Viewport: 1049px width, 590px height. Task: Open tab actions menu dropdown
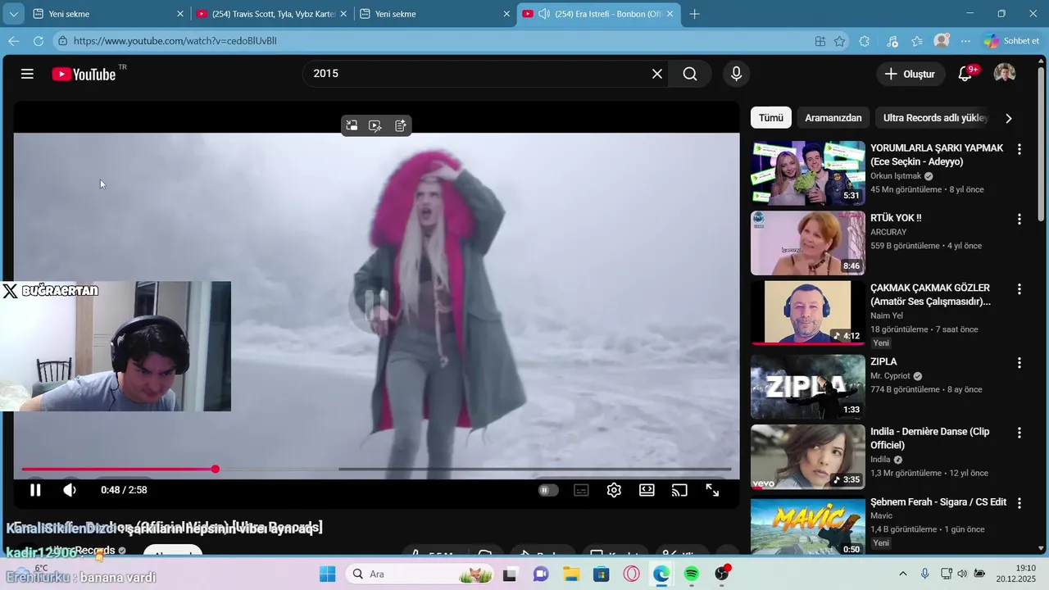click(13, 14)
